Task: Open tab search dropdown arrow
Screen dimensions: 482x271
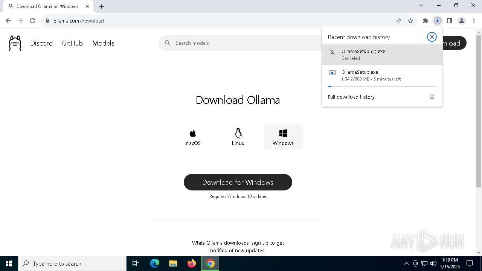Action: [421, 5]
